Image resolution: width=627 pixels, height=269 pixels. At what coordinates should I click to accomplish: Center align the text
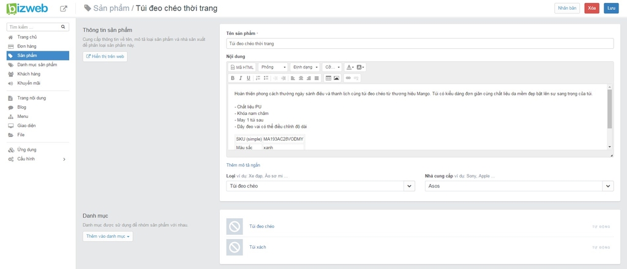coord(301,78)
